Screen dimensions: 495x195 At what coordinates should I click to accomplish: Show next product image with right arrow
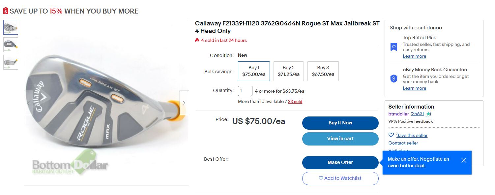point(184,103)
